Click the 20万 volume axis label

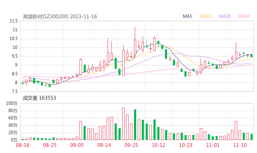[x=13, y=132]
